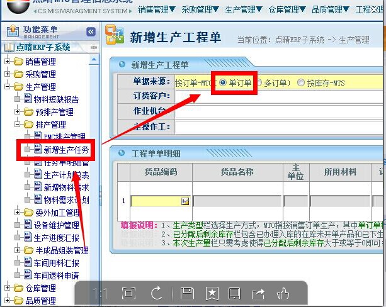This screenshot has height=307, width=386.
Task: Click the 订货客户 input field
Action: [277, 96]
